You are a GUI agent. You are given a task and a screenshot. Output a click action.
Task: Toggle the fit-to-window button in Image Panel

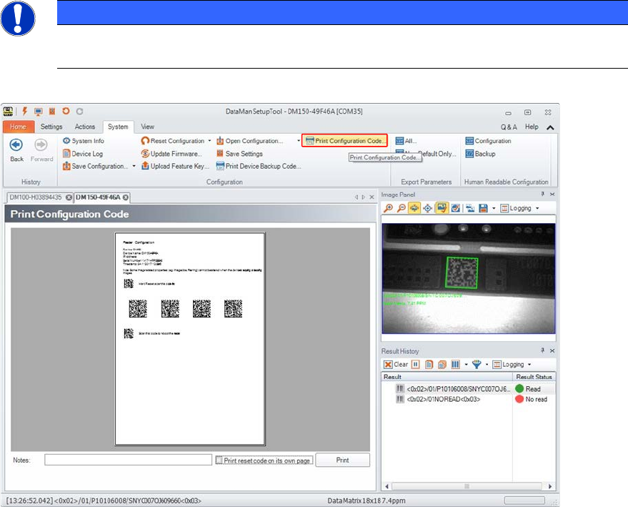tap(415, 208)
